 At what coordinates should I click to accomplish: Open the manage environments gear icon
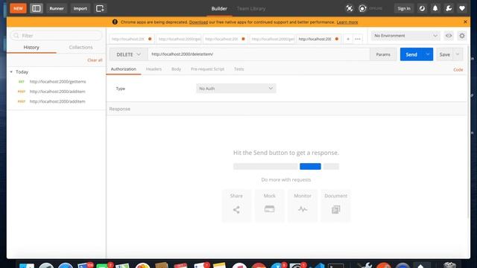click(x=462, y=36)
